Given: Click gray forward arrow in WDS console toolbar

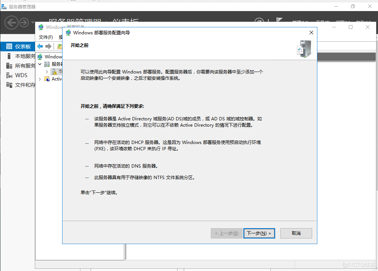Looking at the screenshot, I should point(48,46).
